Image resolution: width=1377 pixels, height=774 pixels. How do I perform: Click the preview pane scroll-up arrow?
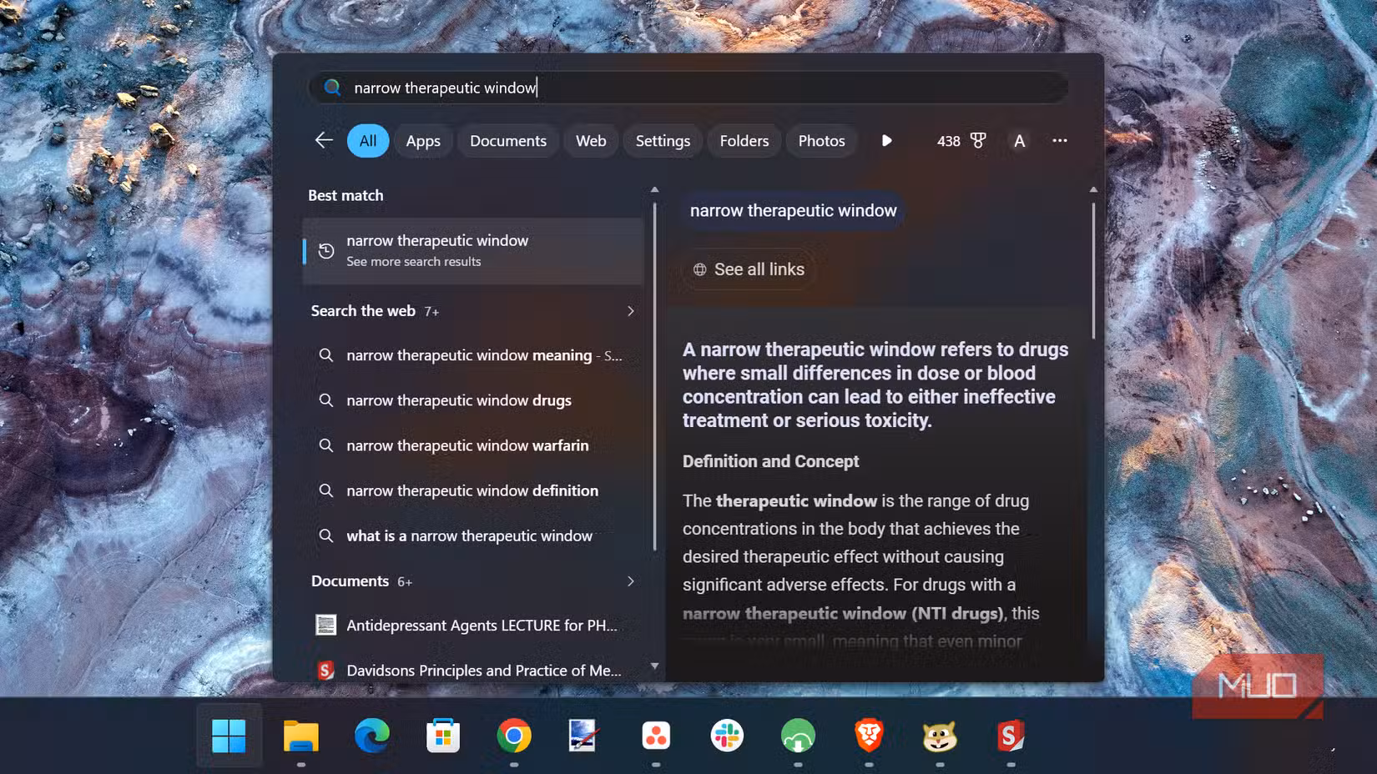tap(1093, 190)
